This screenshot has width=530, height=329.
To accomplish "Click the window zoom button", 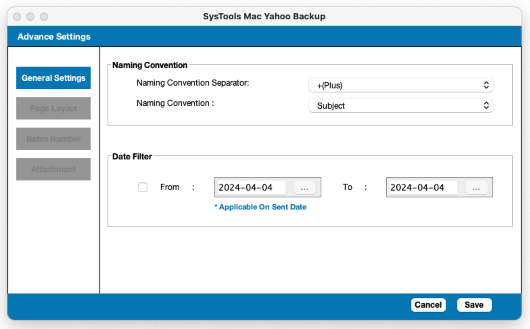I will 44,16.
